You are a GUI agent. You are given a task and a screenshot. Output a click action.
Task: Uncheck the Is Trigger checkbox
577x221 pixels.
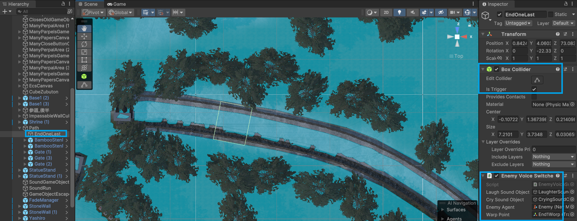click(534, 89)
